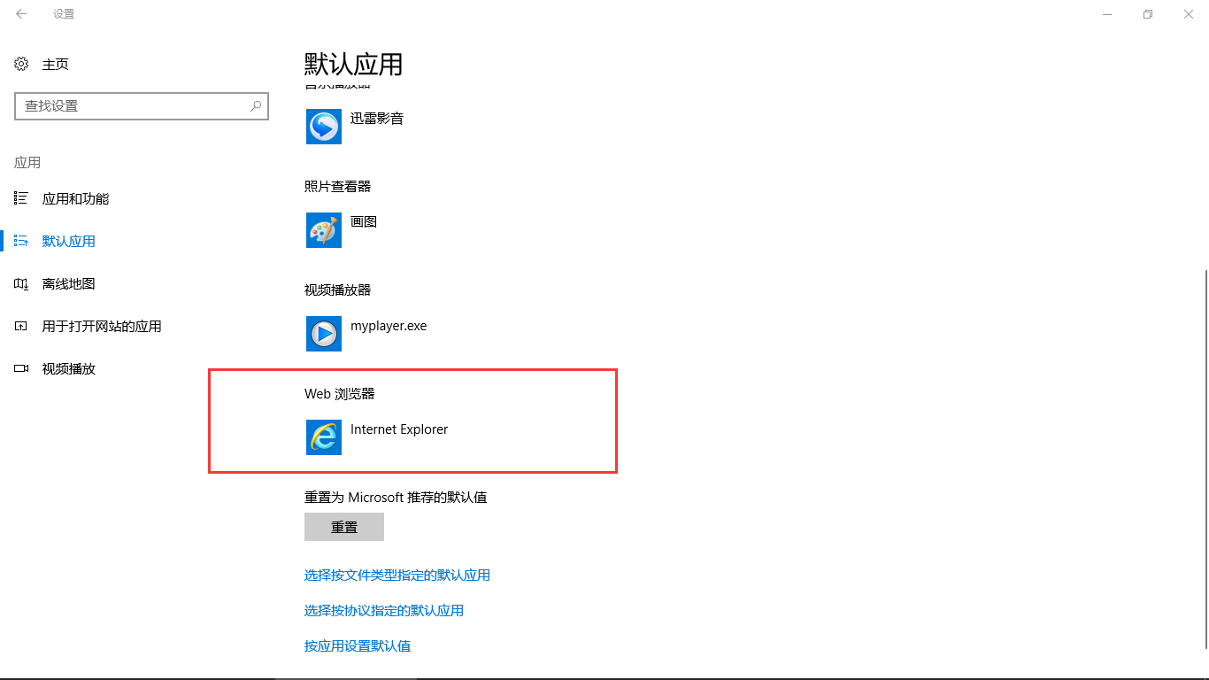Open 选择按文件类型指定的默认应用 link

tap(398, 575)
